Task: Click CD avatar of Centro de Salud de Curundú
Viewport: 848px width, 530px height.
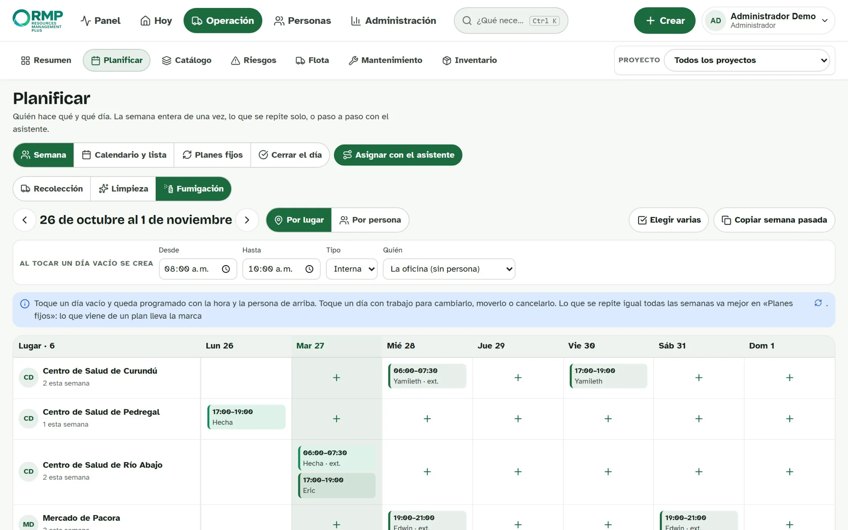Action: pos(29,377)
